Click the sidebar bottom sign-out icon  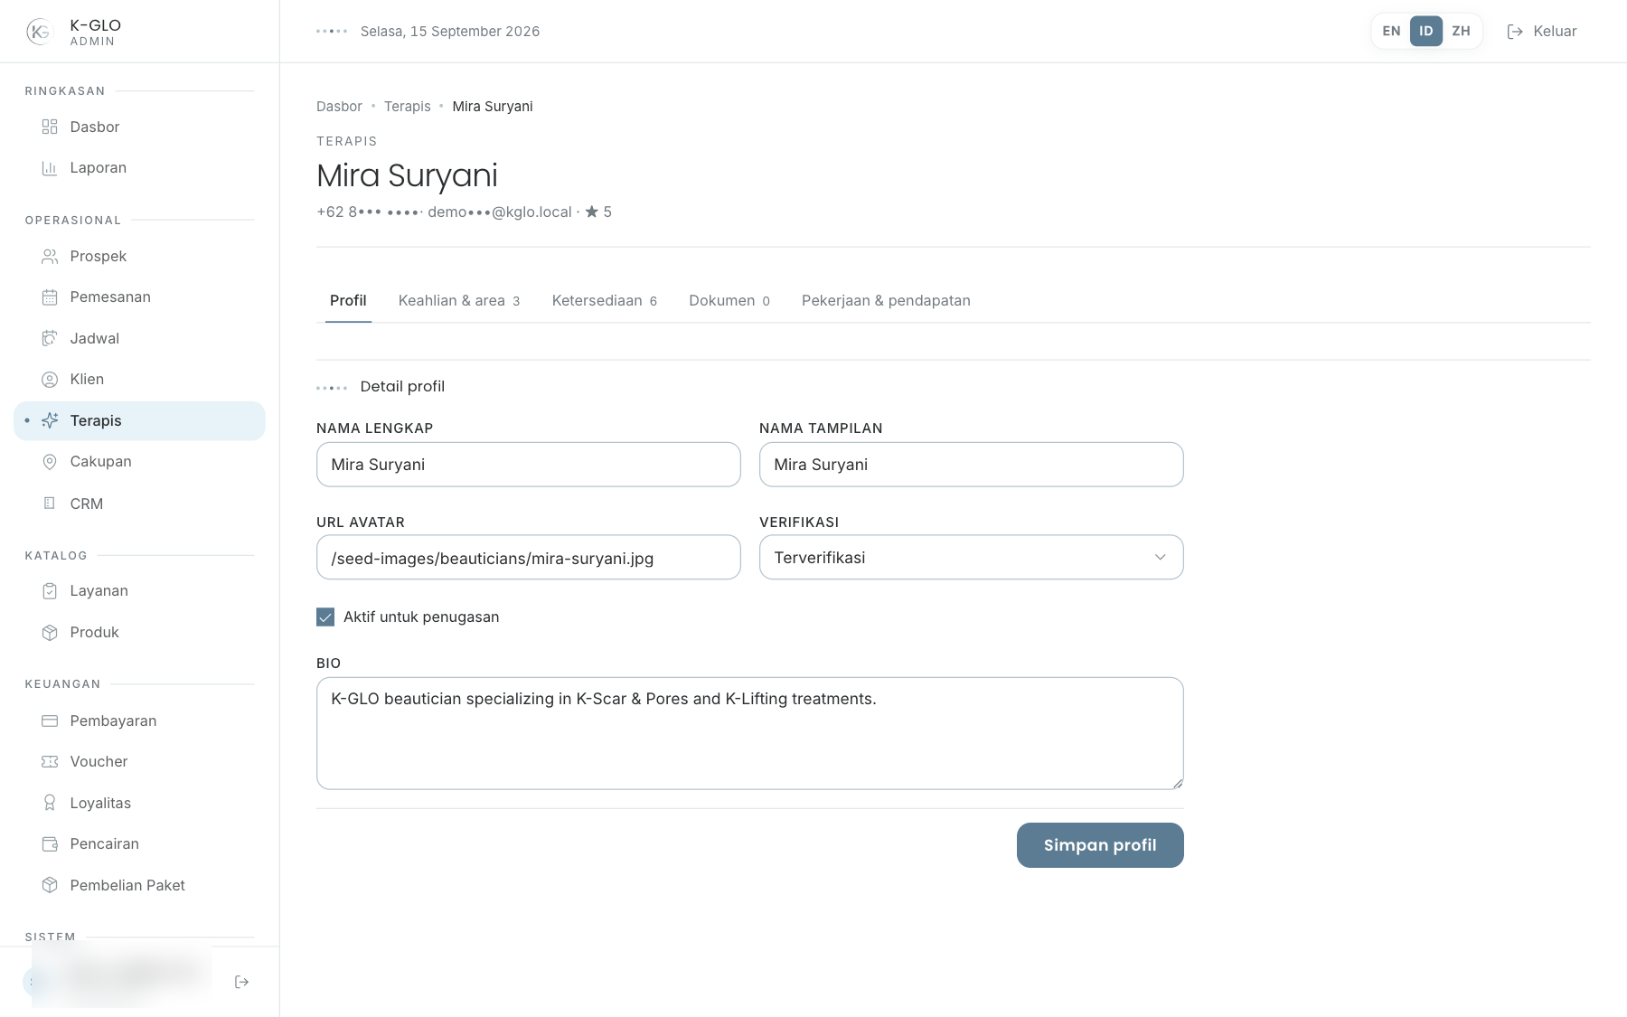pyautogui.click(x=241, y=982)
